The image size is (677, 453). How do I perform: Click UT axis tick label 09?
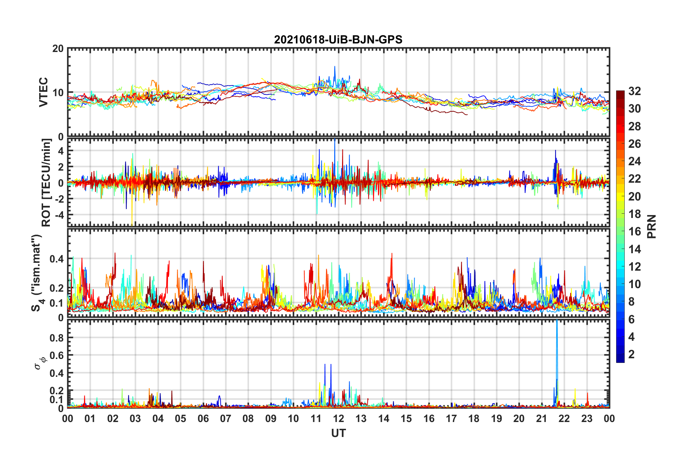(271, 418)
